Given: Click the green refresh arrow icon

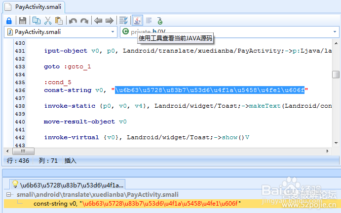Looking at the screenshot, I should [x=160, y=21].
